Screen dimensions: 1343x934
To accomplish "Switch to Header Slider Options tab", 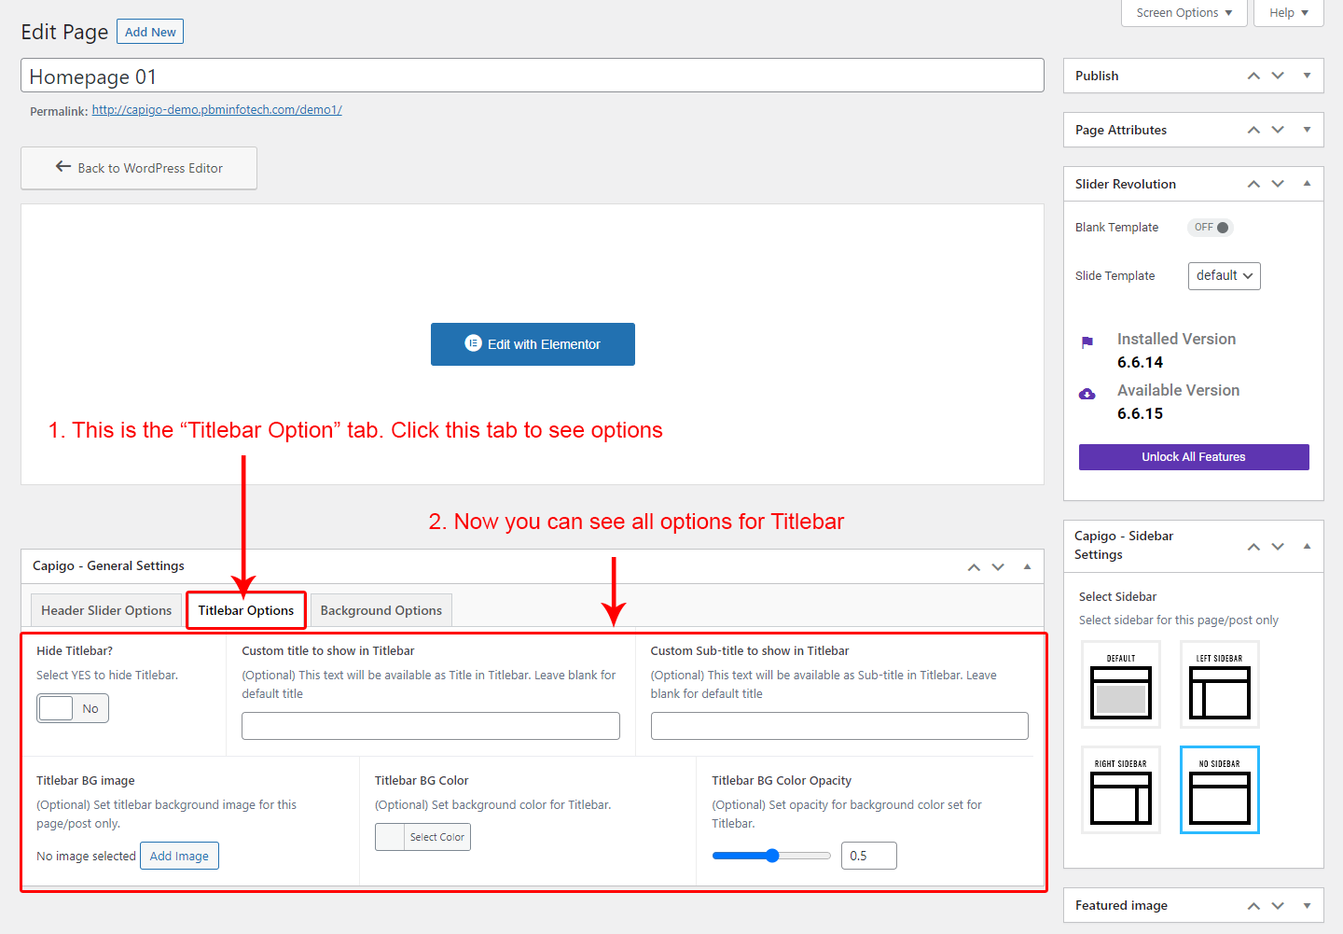I will point(106,610).
